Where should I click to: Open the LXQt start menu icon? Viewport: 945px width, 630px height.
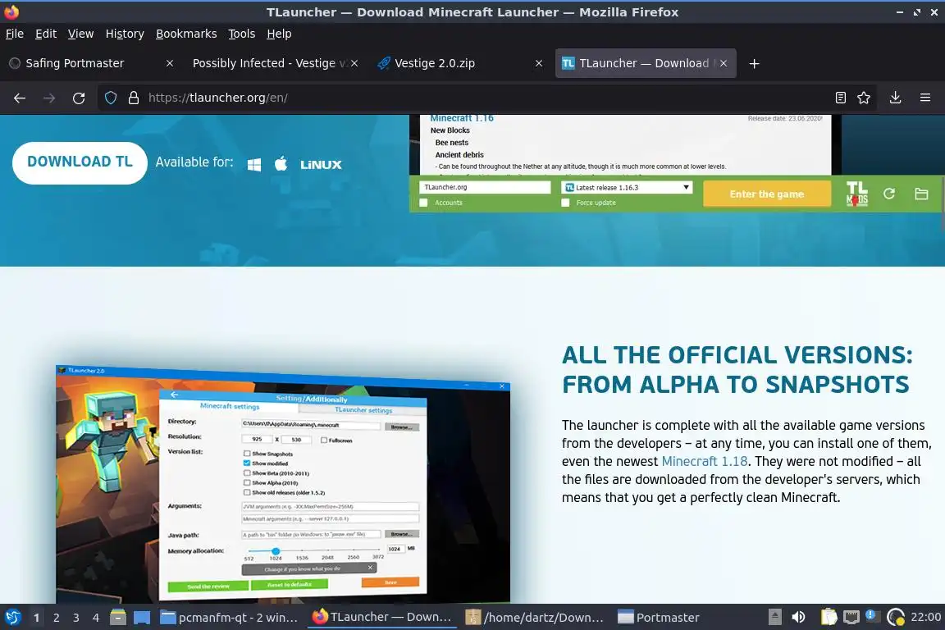click(12, 618)
